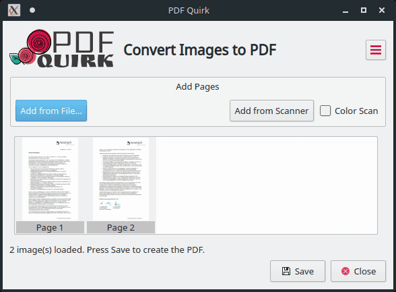The image size is (396, 292).
Task: Click Add from Scanner button
Action: point(272,111)
